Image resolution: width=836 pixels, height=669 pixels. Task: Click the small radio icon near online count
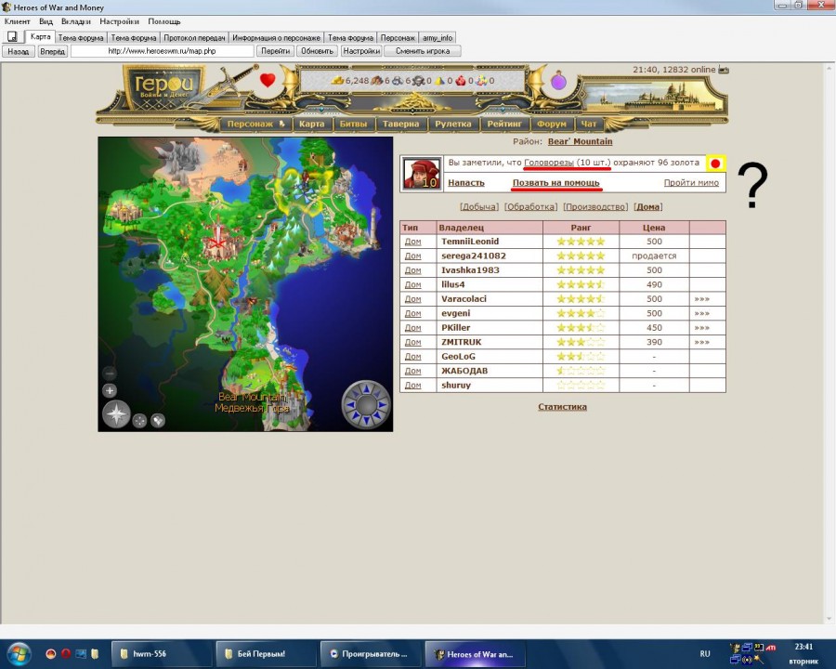tap(724, 70)
